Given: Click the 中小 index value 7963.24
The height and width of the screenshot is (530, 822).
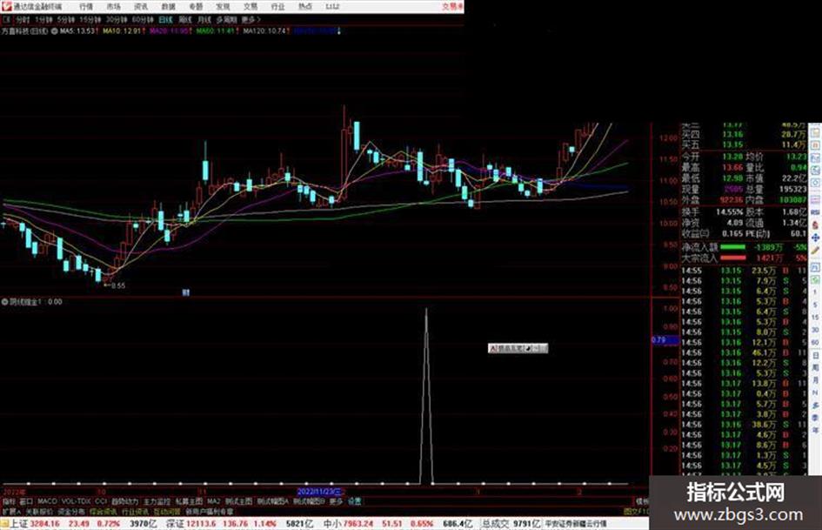Looking at the screenshot, I should 358,524.
